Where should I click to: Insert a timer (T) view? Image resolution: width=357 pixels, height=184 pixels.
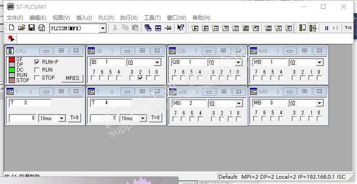click(225, 28)
